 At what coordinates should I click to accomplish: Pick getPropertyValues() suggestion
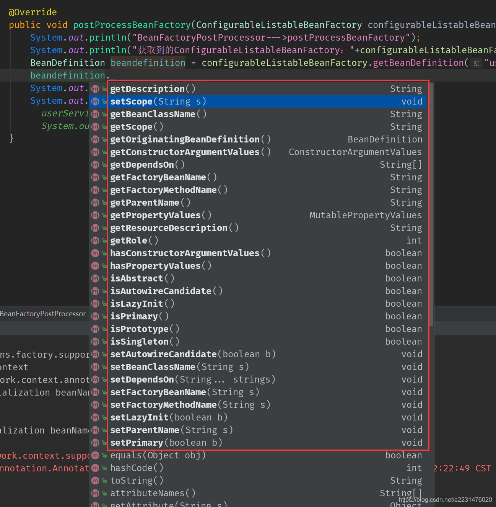coord(258,215)
